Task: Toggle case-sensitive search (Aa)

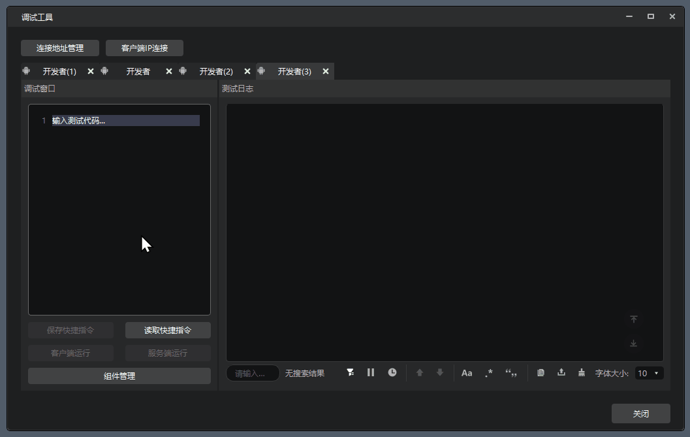Action: (467, 373)
